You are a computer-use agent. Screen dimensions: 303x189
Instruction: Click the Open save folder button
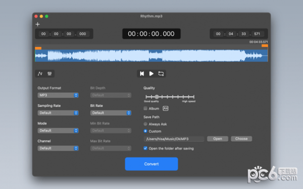(218, 139)
